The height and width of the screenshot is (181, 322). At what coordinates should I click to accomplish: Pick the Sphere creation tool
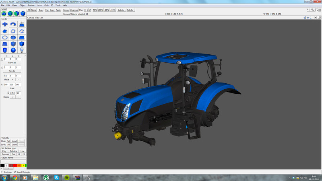(x=13, y=50)
